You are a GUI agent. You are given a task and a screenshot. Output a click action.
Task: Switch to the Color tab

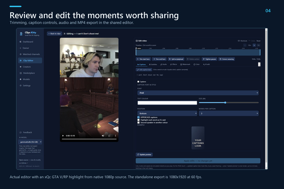click(x=197, y=64)
